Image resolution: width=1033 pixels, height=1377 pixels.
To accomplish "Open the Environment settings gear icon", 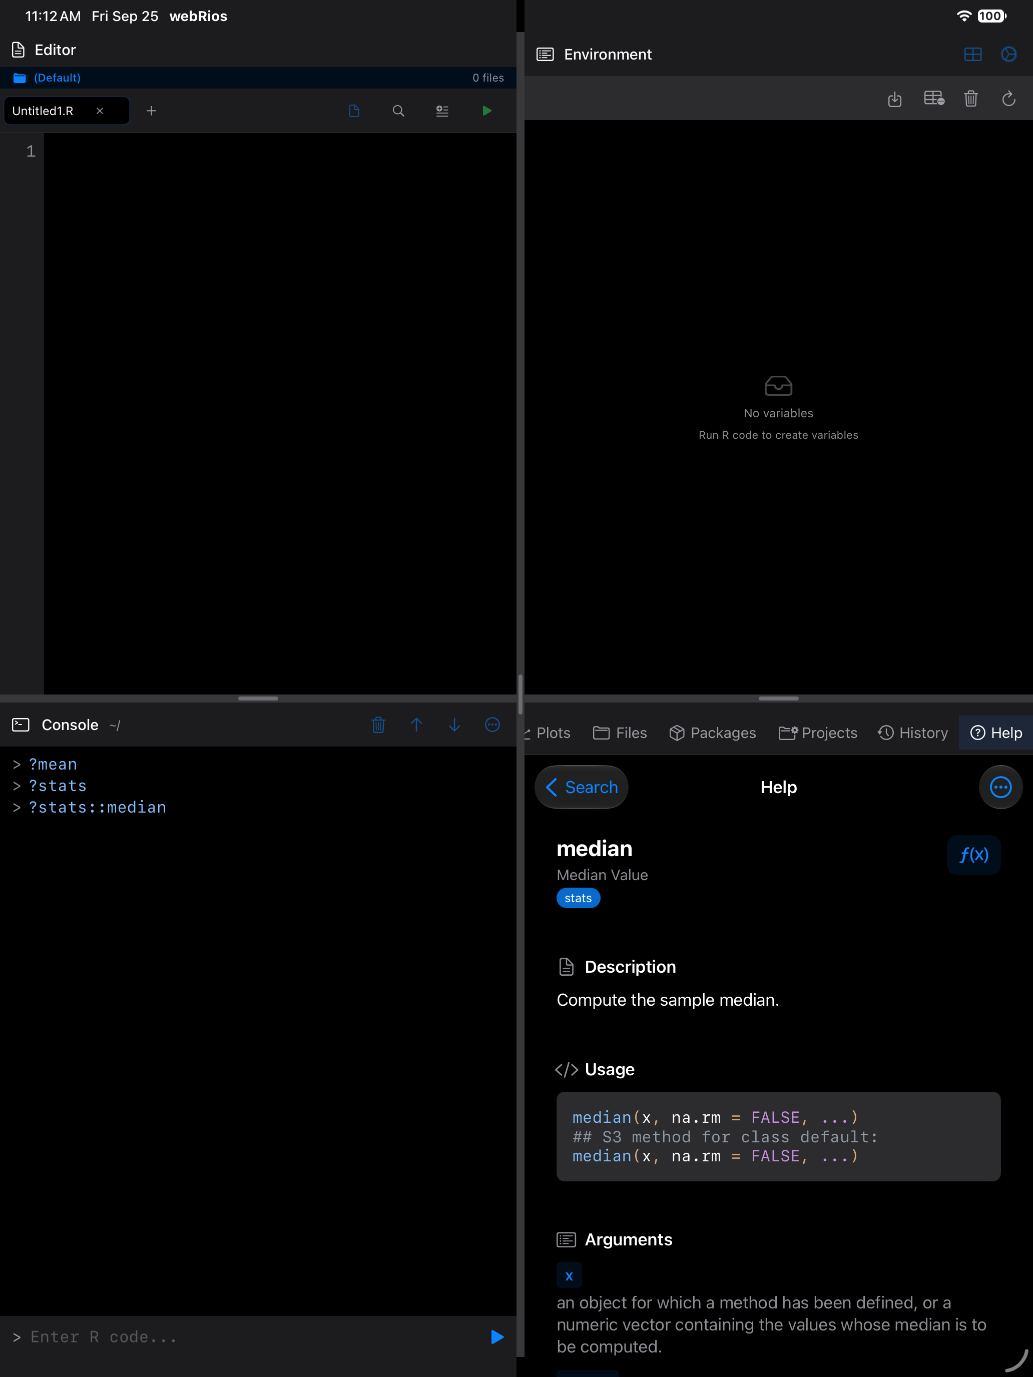I will click(1008, 55).
